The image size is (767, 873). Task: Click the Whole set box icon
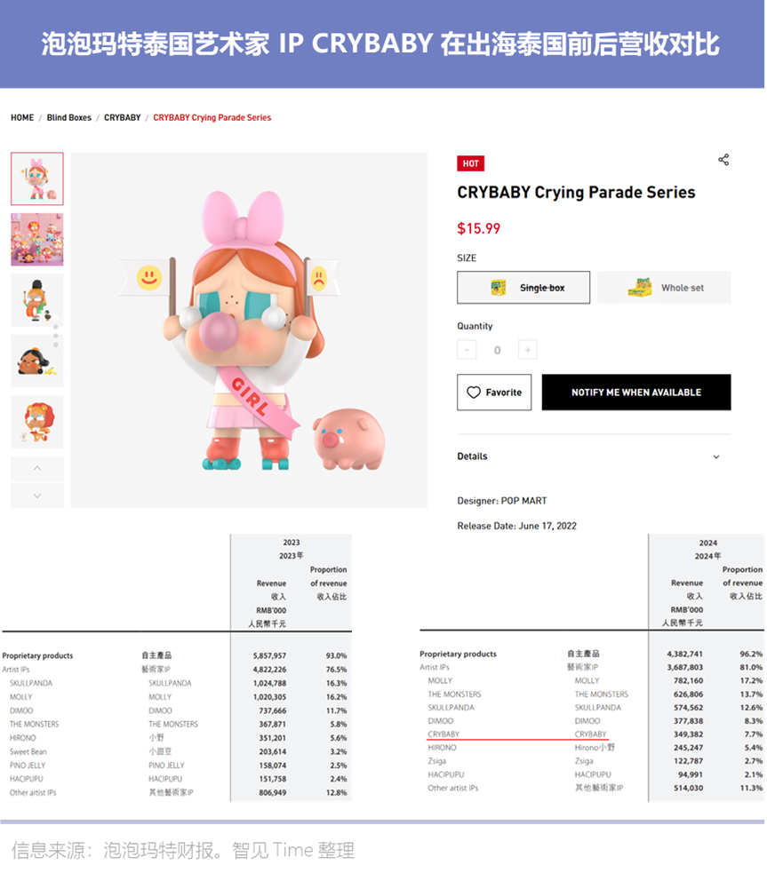(x=639, y=288)
